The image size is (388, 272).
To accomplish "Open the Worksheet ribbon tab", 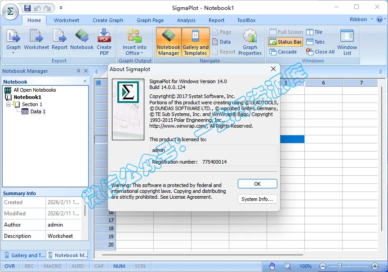I will pyautogui.click(x=67, y=20).
